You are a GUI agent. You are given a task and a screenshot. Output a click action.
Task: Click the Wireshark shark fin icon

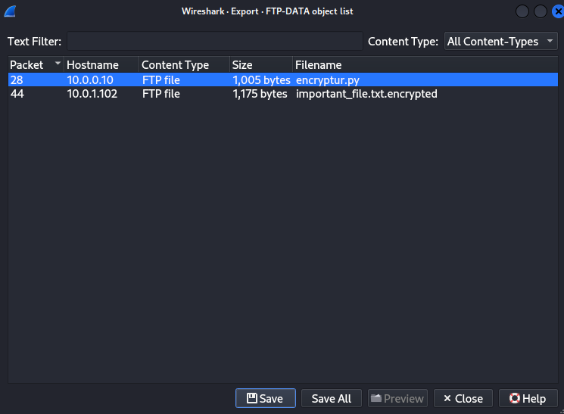[x=10, y=11]
